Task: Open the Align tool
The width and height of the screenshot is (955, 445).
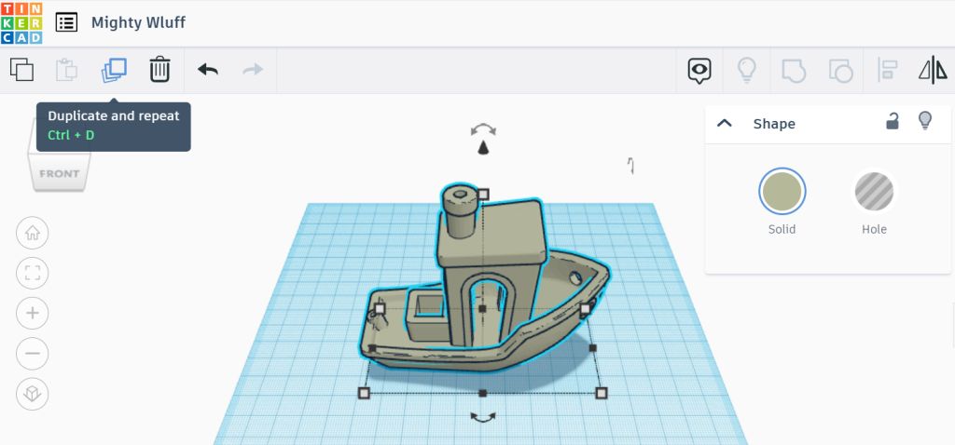Action: (x=887, y=70)
